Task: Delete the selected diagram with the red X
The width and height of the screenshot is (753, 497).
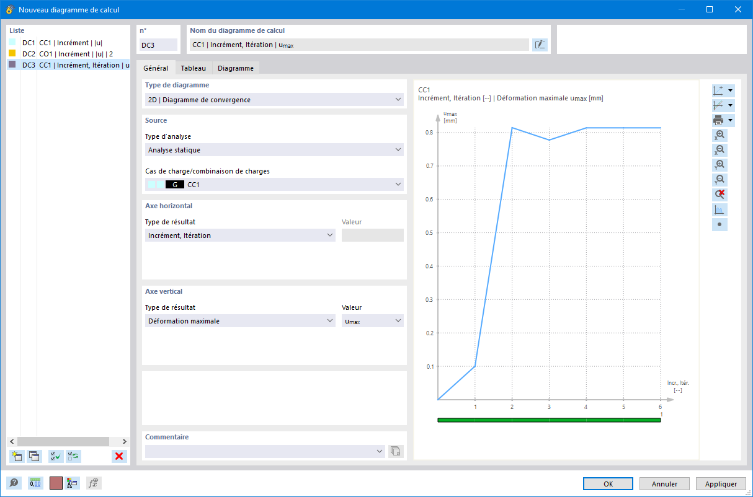Action: pos(119,456)
